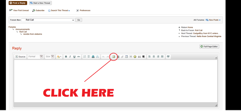Click the Insert Image icon circled in red

click(x=114, y=57)
